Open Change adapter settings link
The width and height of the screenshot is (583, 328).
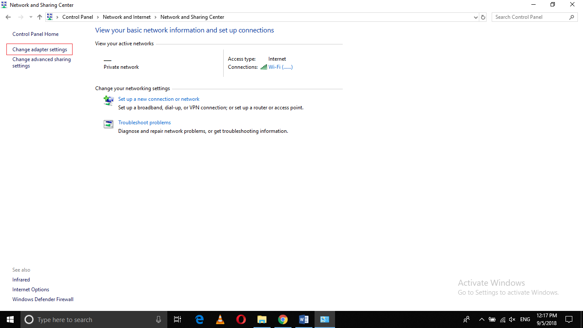point(40,50)
